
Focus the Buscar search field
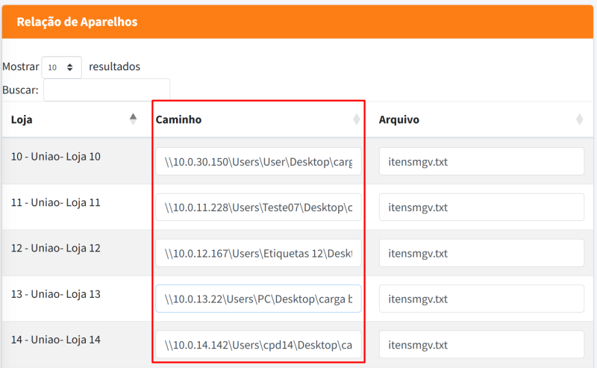coord(107,90)
